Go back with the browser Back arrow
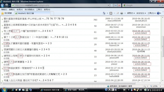 coord(2,5)
